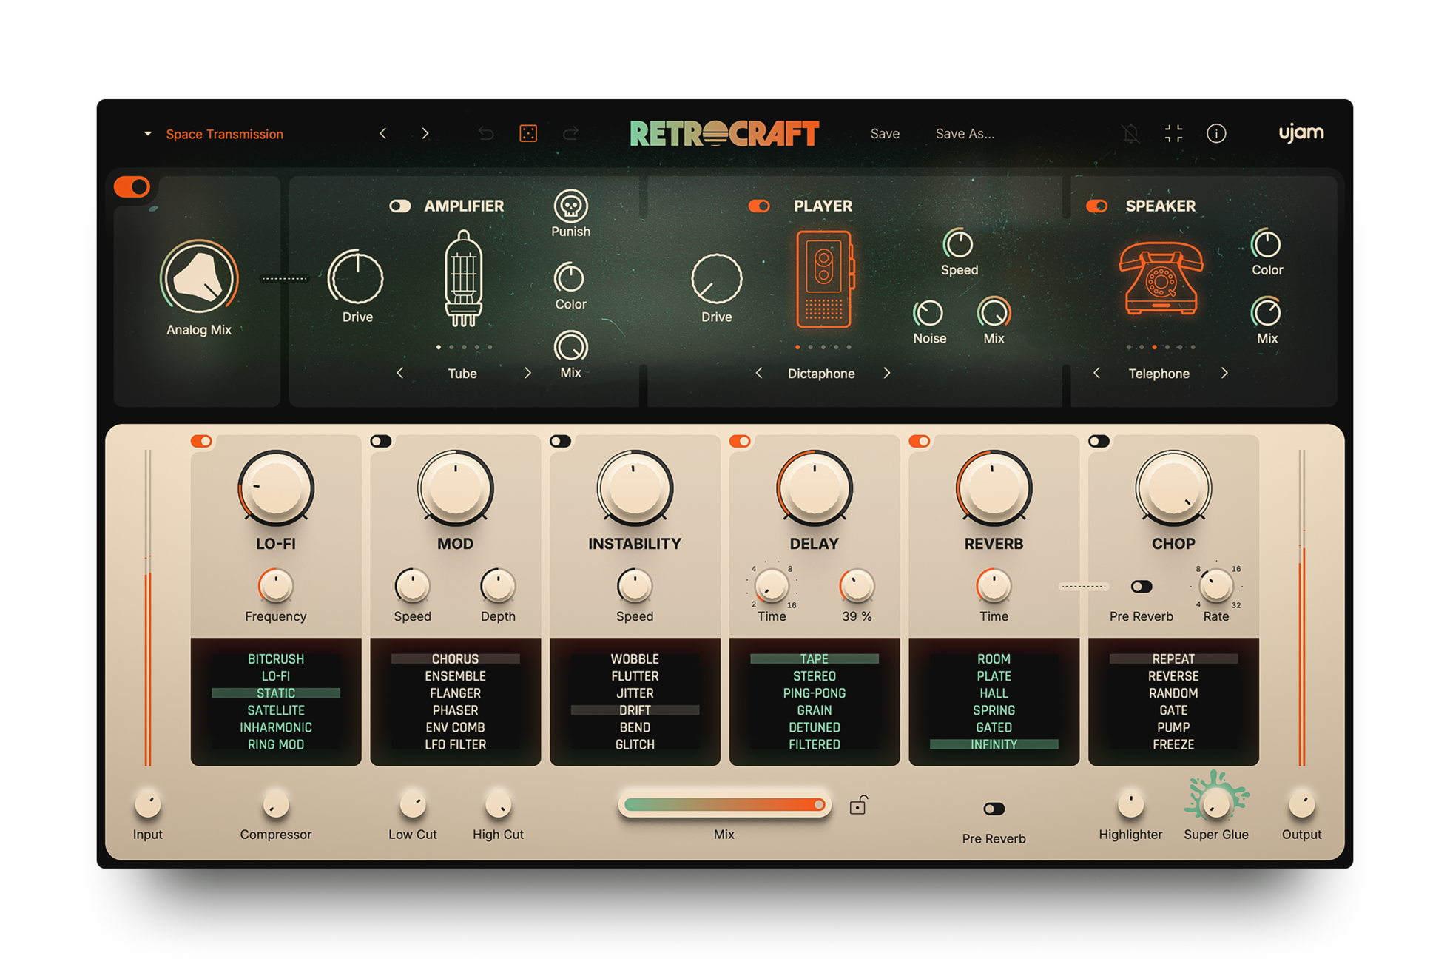This screenshot has width=1450, height=967.
Task: Click the large REVERB knob
Action: pos(994,488)
